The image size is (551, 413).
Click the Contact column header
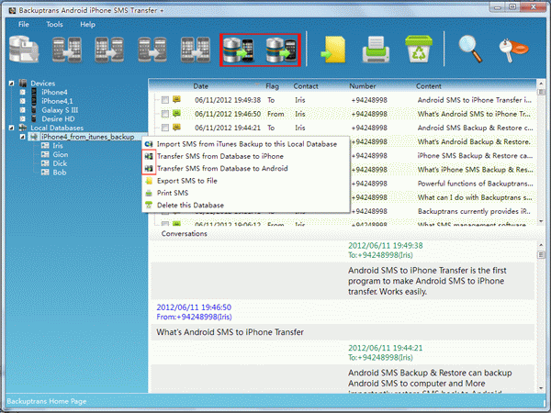point(306,86)
